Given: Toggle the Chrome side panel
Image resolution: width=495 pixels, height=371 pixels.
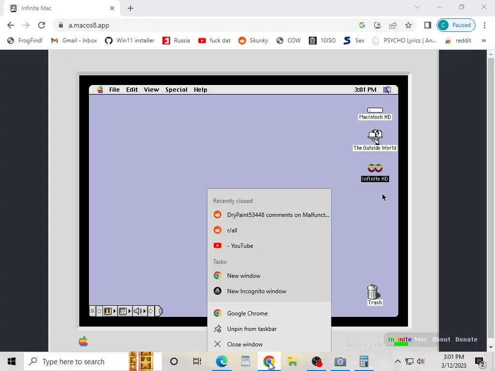Looking at the screenshot, I should 427,25.
